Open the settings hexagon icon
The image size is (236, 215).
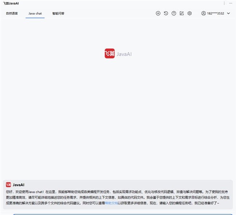190,13
